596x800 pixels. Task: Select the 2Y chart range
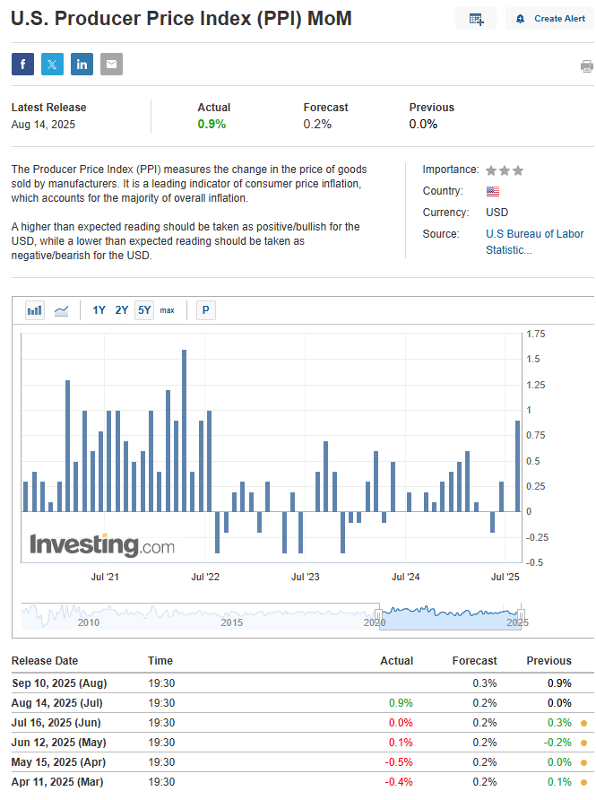[122, 310]
